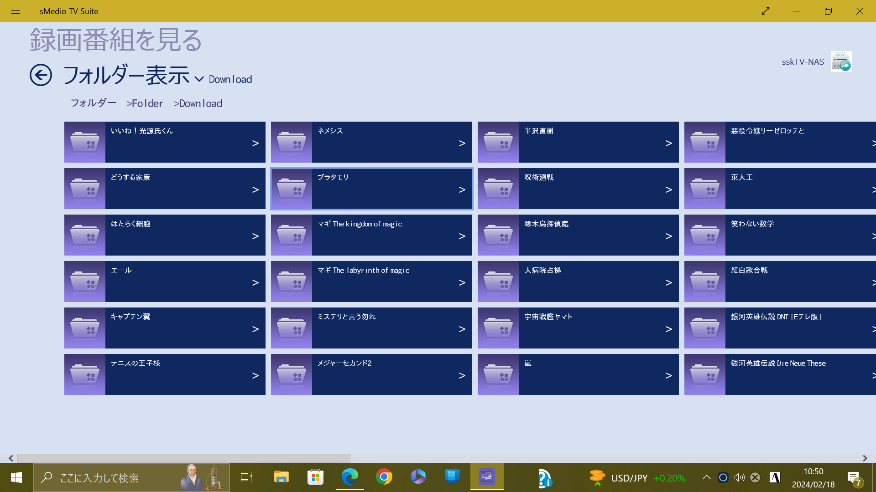Click folder icon of エール
Screen dimensions: 876x492
[85, 282]
